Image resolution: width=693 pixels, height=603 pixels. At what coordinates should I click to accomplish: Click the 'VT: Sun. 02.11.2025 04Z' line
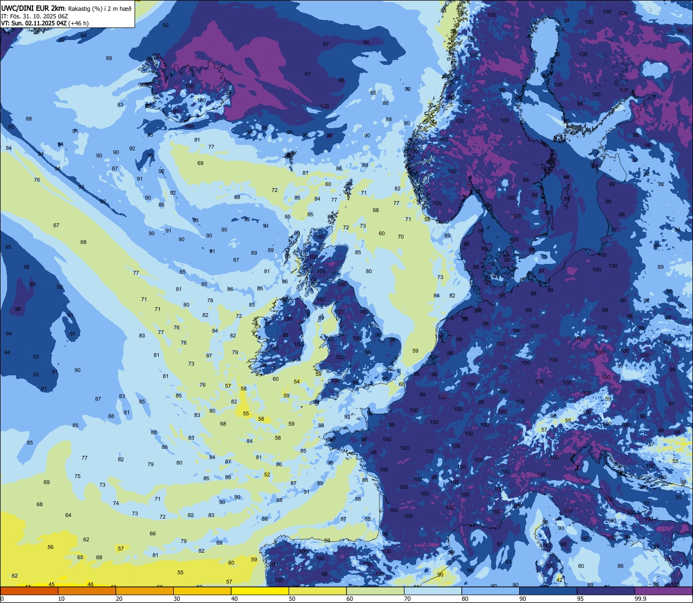[x=34, y=23]
